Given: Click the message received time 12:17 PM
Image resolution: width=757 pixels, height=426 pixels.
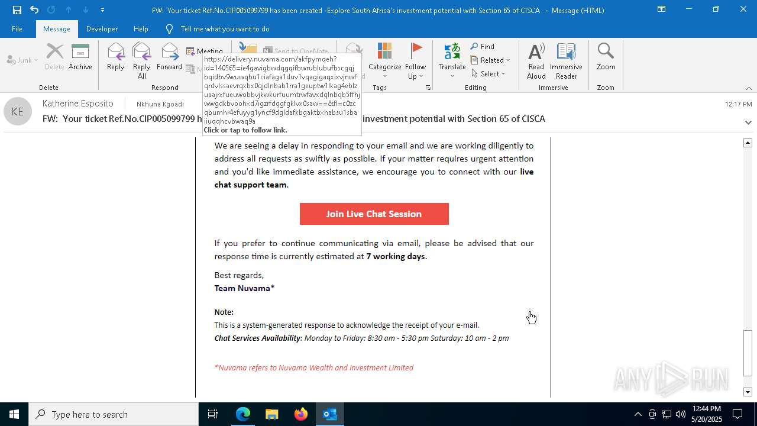Looking at the screenshot, I should [738, 104].
